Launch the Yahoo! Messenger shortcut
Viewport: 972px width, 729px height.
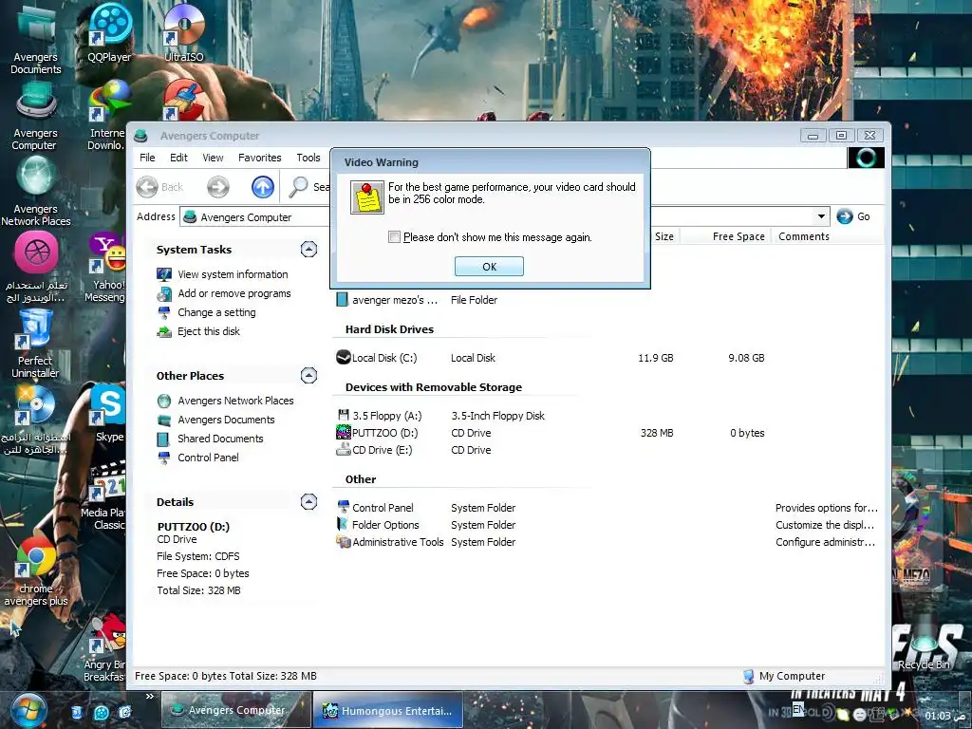click(106, 268)
